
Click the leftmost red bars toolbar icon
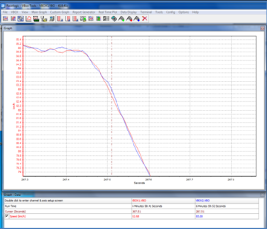60,18
